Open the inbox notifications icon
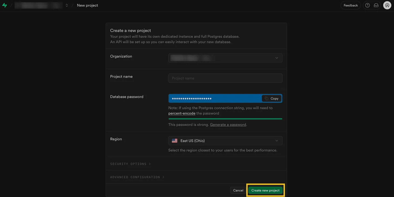Image resolution: width=394 pixels, height=197 pixels. [376, 5]
